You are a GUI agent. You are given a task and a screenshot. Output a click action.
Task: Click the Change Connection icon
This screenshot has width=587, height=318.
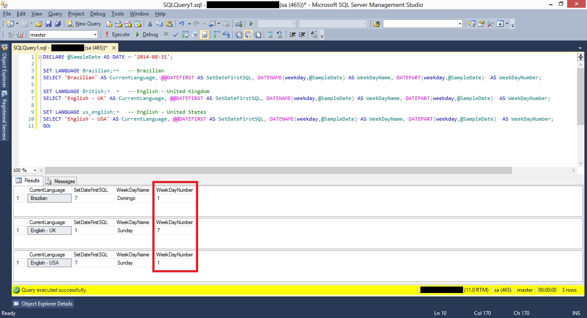(20, 34)
